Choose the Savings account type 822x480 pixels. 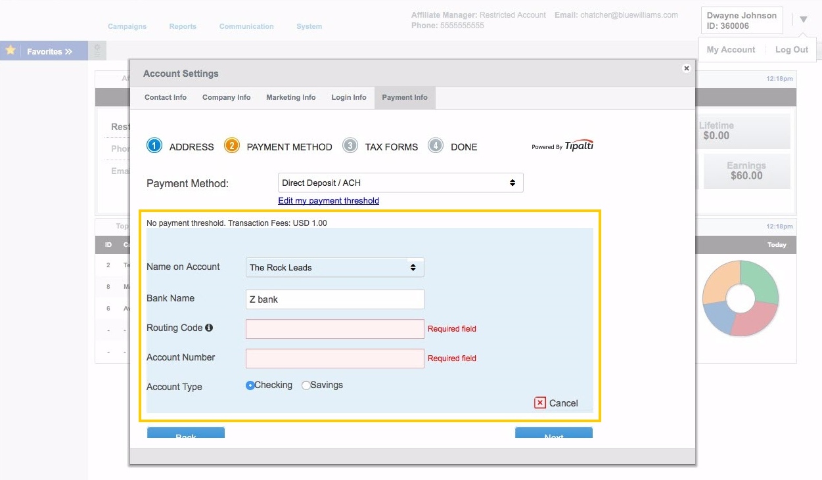point(306,385)
